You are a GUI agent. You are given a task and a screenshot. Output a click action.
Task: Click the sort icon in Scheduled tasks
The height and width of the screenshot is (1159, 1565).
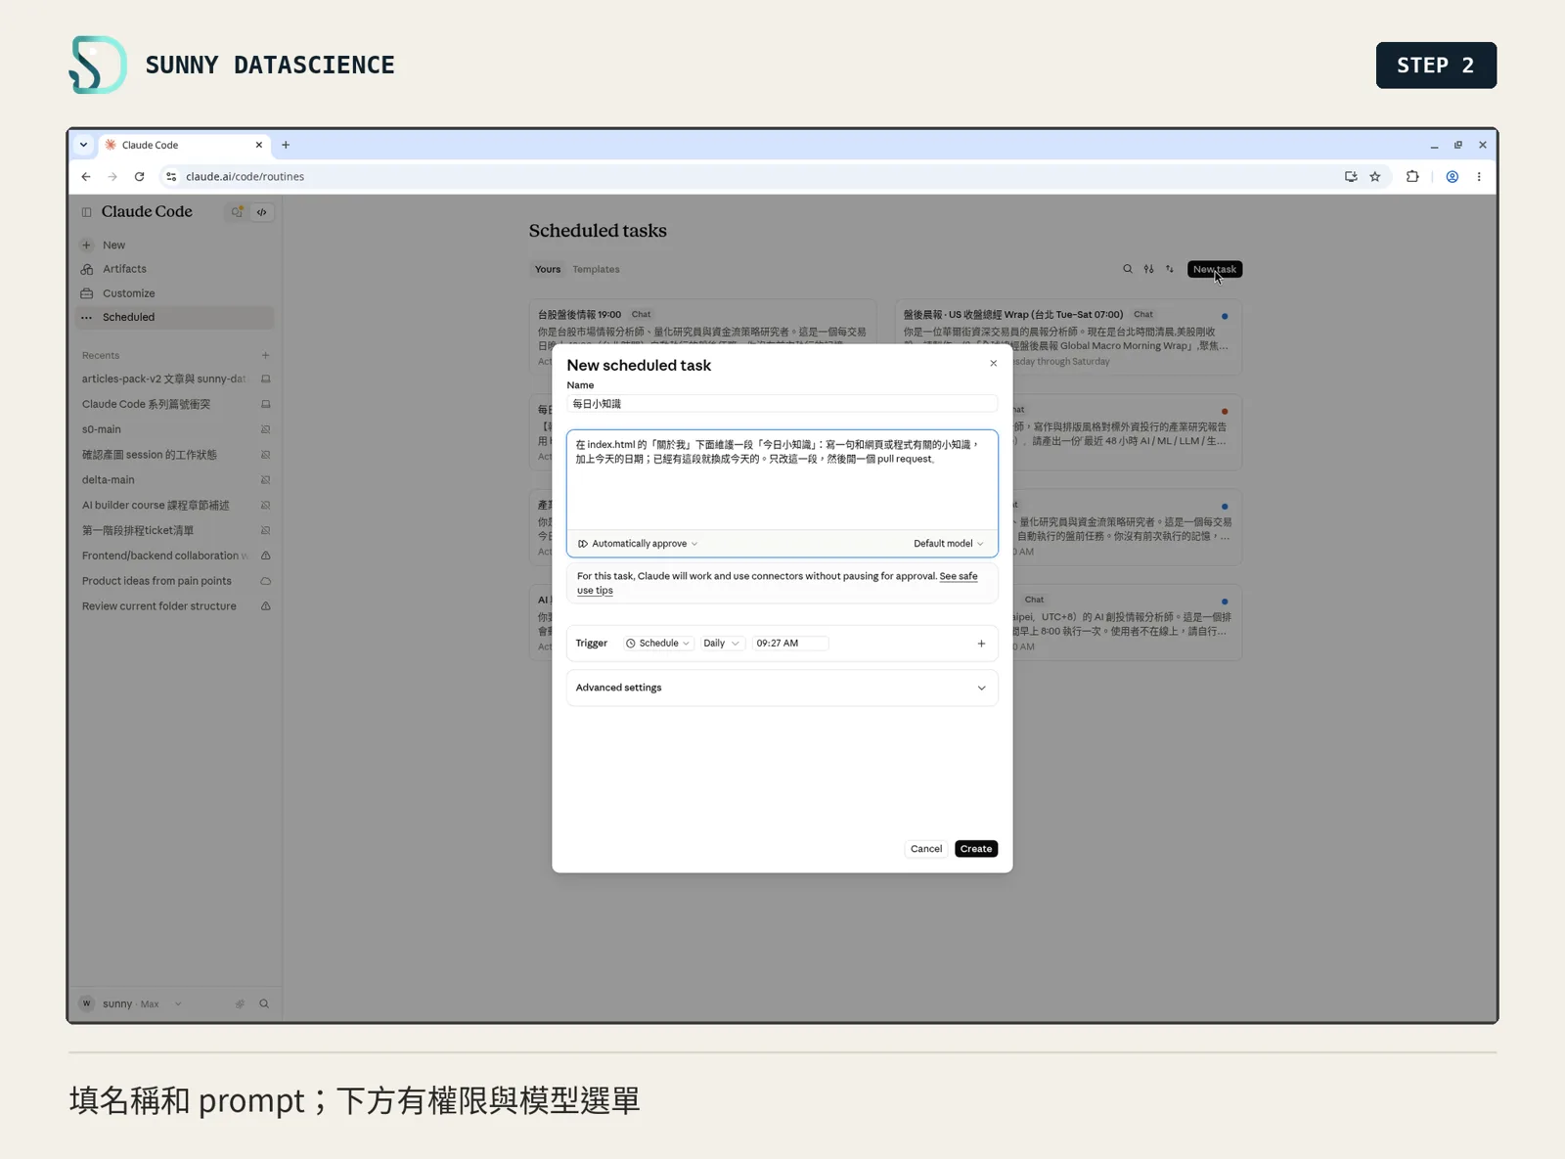(x=1169, y=269)
